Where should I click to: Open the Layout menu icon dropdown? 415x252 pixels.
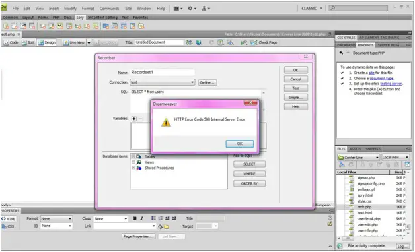(178, 9)
